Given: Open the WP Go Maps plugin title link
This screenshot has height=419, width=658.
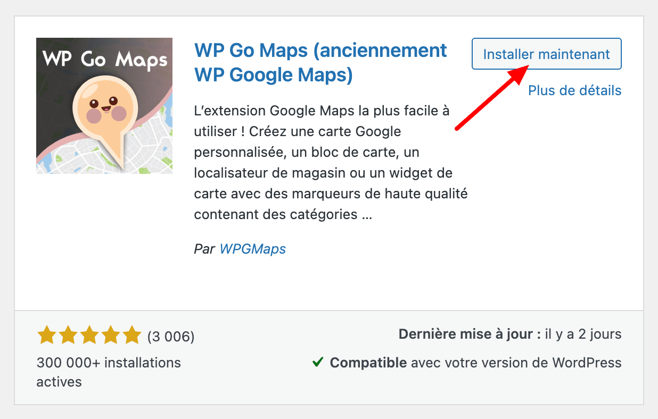Looking at the screenshot, I should click(319, 50).
